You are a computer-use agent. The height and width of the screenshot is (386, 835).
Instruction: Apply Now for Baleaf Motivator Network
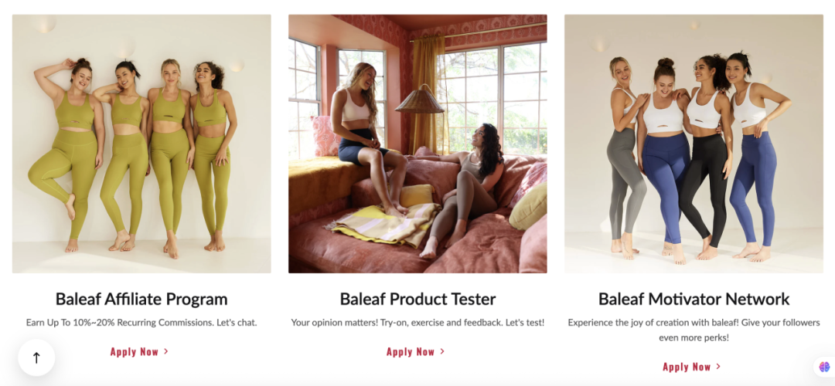692,367
